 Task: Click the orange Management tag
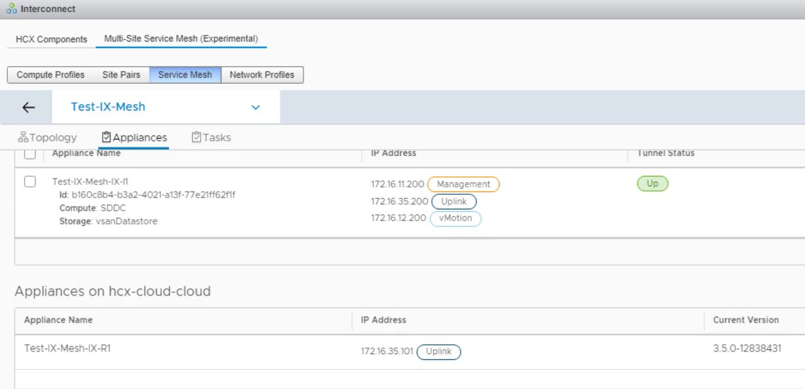pos(463,184)
